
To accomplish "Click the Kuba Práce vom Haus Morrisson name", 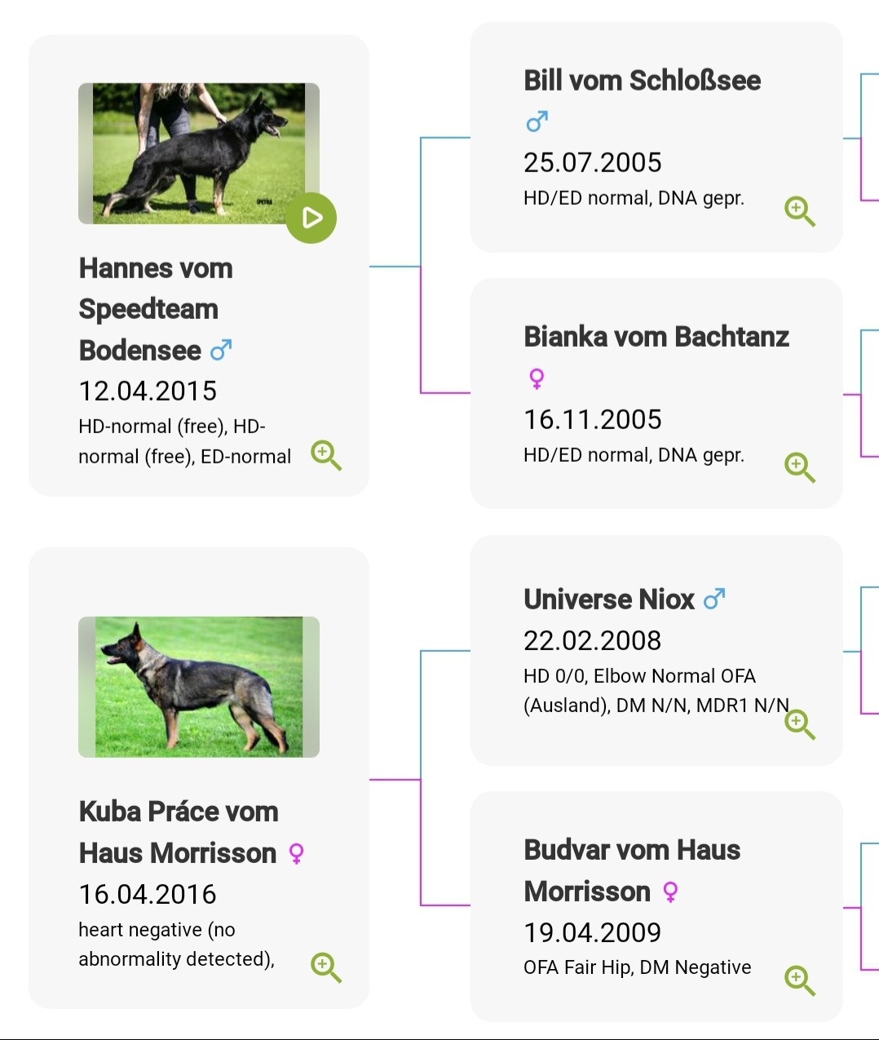I will click(x=178, y=832).
